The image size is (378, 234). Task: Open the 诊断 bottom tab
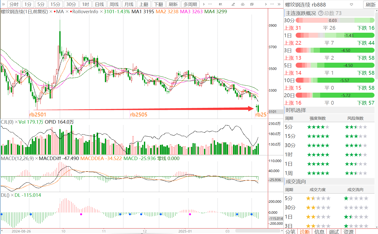coord(305,232)
